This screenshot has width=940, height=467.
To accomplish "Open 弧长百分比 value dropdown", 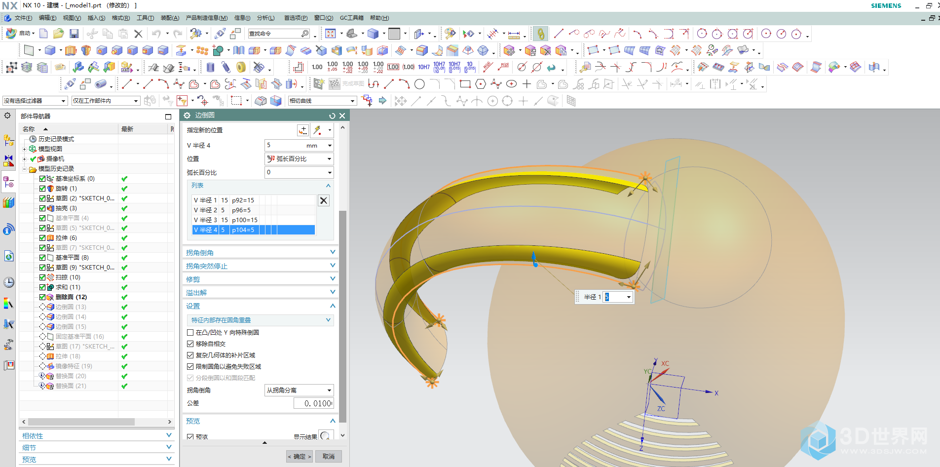I will pyautogui.click(x=330, y=172).
